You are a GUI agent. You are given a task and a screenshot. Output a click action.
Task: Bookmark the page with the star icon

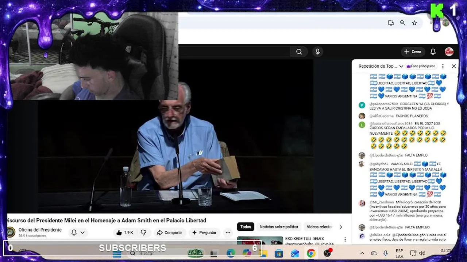[x=414, y=23]
